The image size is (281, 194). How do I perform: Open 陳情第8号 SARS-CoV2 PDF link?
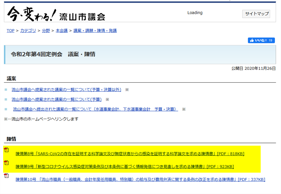(x=130, y=154)
